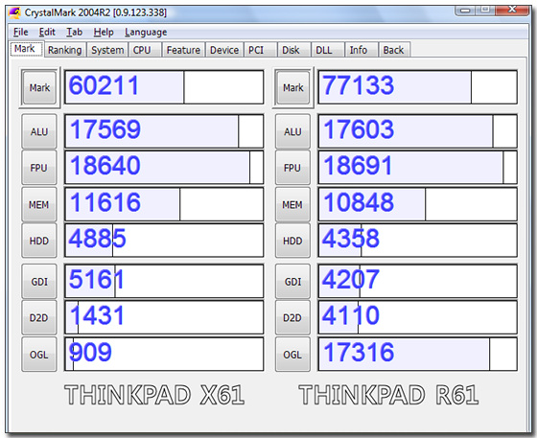Click the HDD button in R61 panel

coord(292,241)
